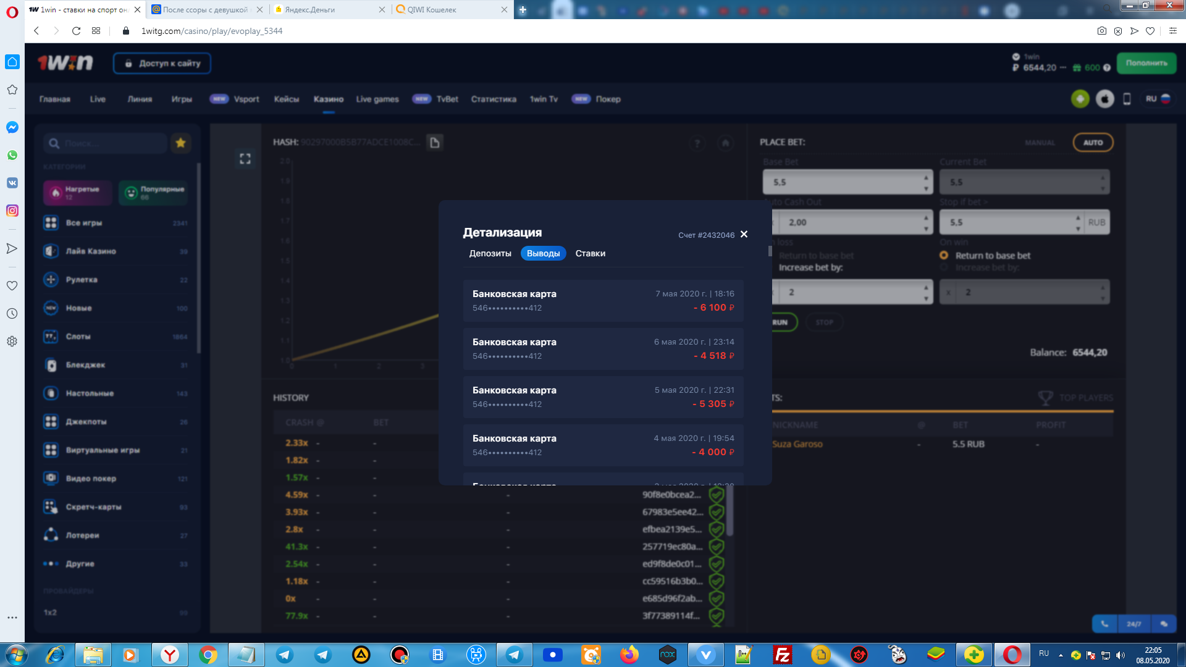The image size is (1186, 667).
Task: Open FileZilla from taskbar
Action: [x=783, y=655]
